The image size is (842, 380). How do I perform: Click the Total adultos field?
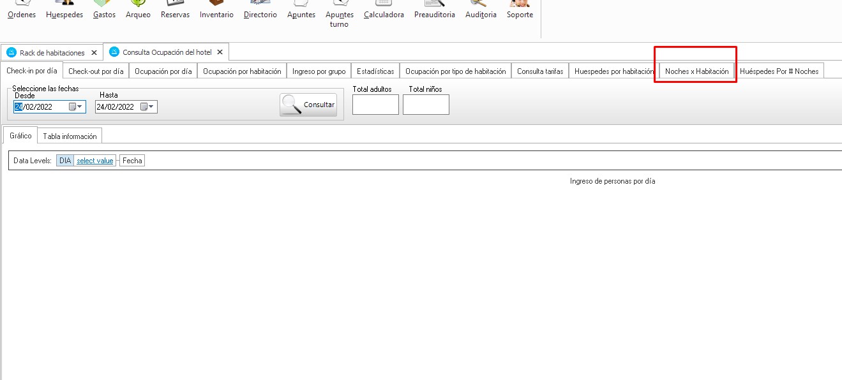click(375, 105)
